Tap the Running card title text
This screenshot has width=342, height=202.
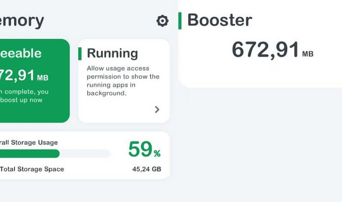pos(112,53)
